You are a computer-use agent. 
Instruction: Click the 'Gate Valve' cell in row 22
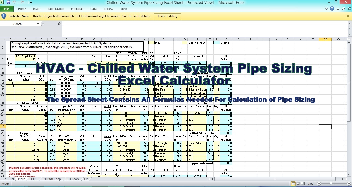(x=197, y=113)
